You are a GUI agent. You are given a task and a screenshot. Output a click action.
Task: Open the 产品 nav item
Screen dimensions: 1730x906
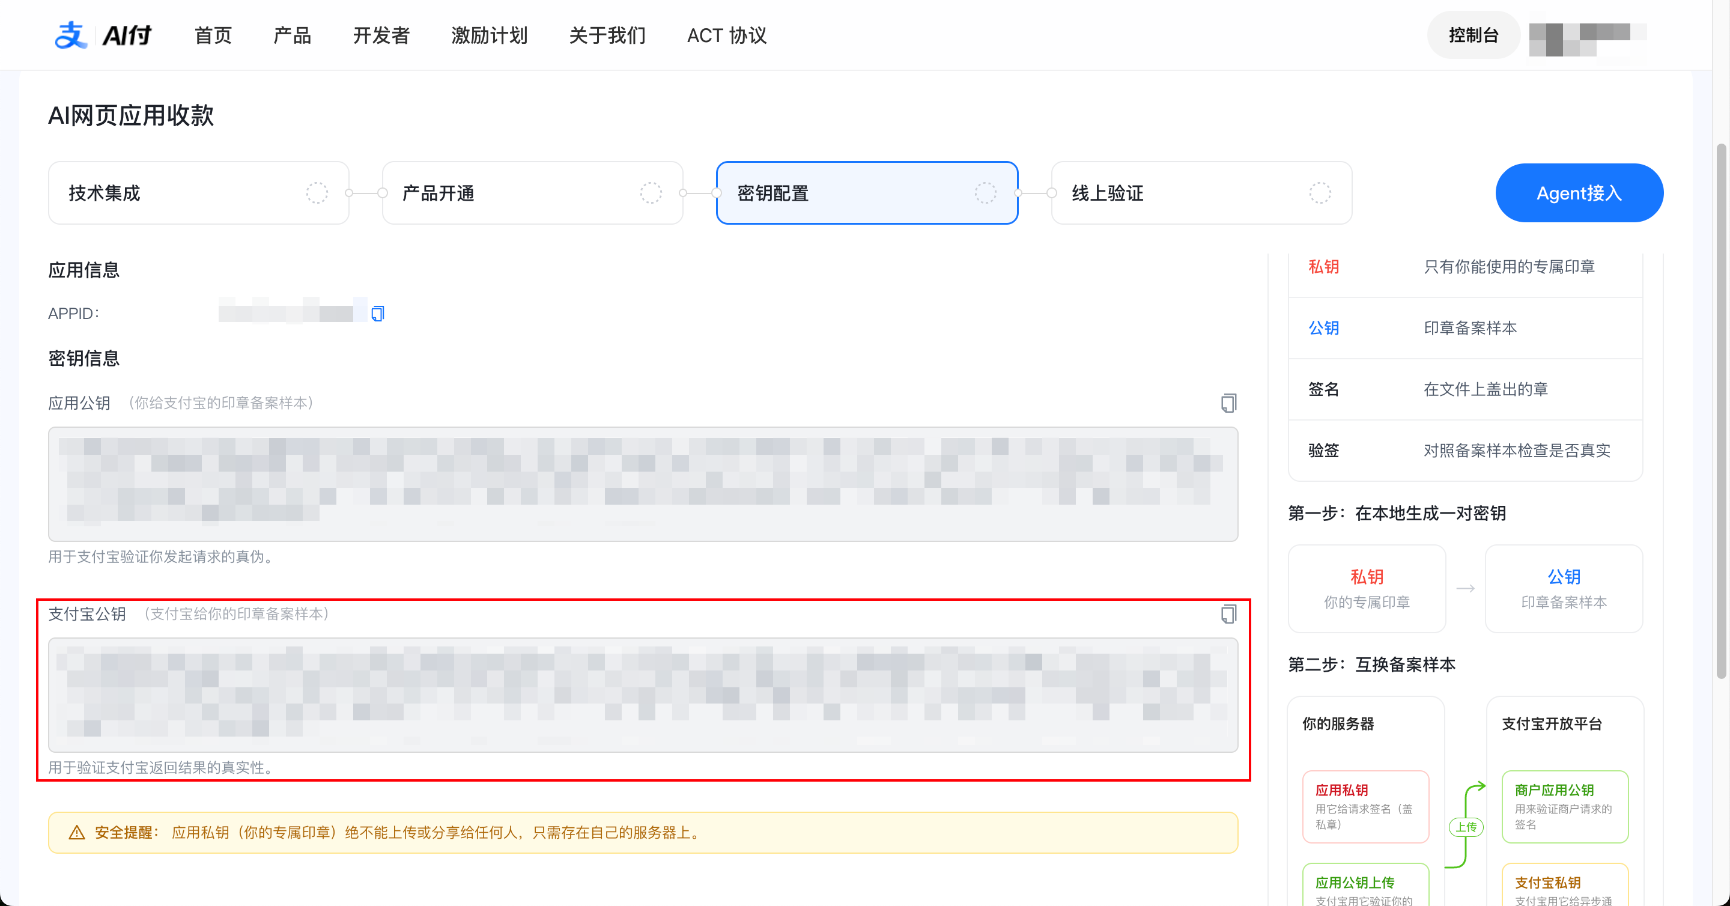pos(292,35)
